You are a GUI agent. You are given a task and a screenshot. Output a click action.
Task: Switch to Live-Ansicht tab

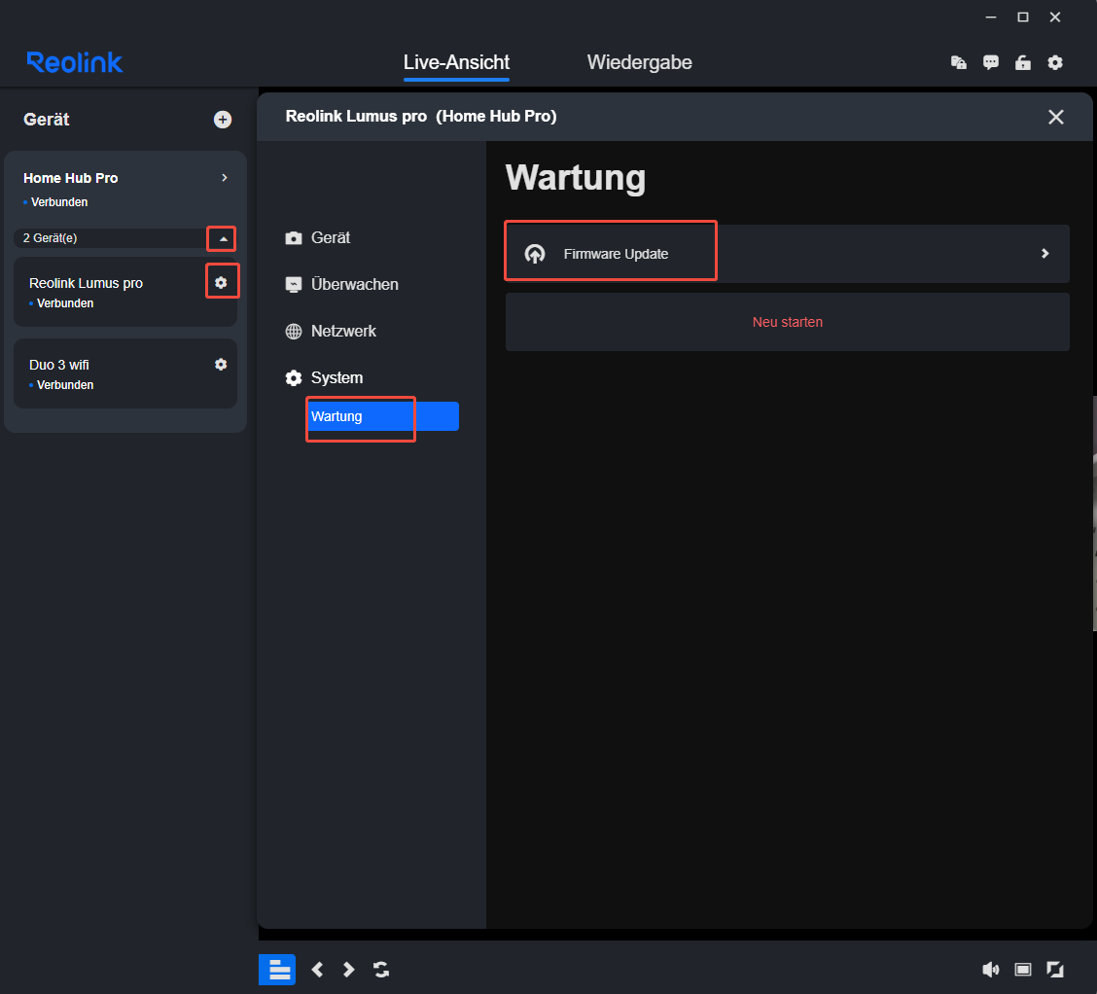tap(456, 62)
